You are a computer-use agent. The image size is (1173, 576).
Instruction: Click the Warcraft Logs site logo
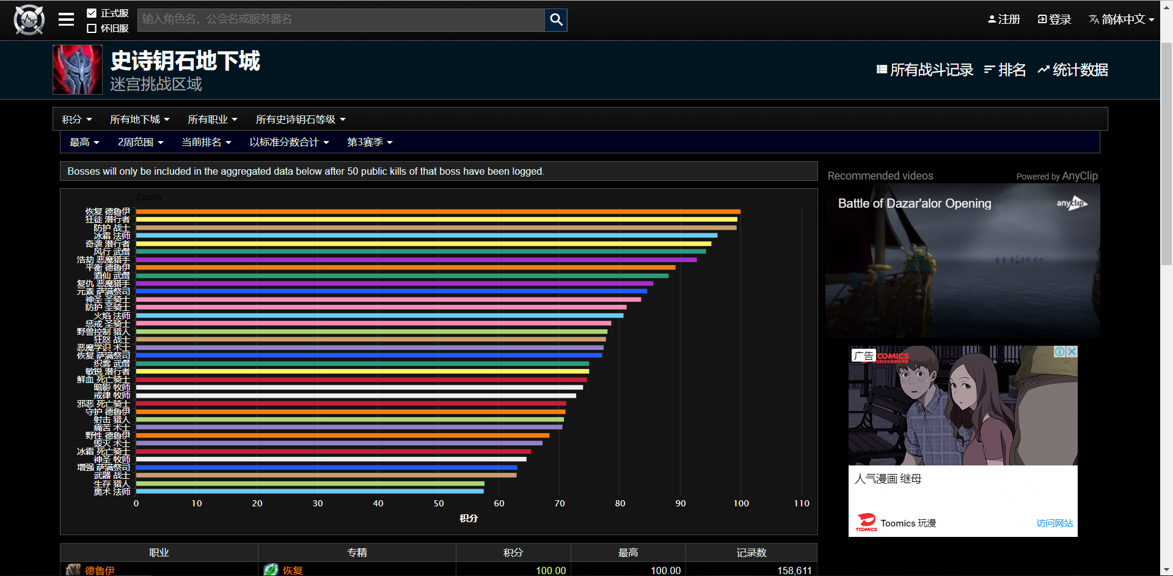[29, 20]
